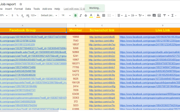Open the topcoinfx permalink in Live Link column

pyautogui.click(x=150, y=82)
